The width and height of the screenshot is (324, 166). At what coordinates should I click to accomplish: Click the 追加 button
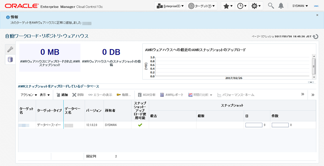tap(62, 95)
